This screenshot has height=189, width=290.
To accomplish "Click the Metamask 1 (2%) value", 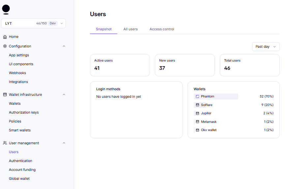I will [269, 122].
